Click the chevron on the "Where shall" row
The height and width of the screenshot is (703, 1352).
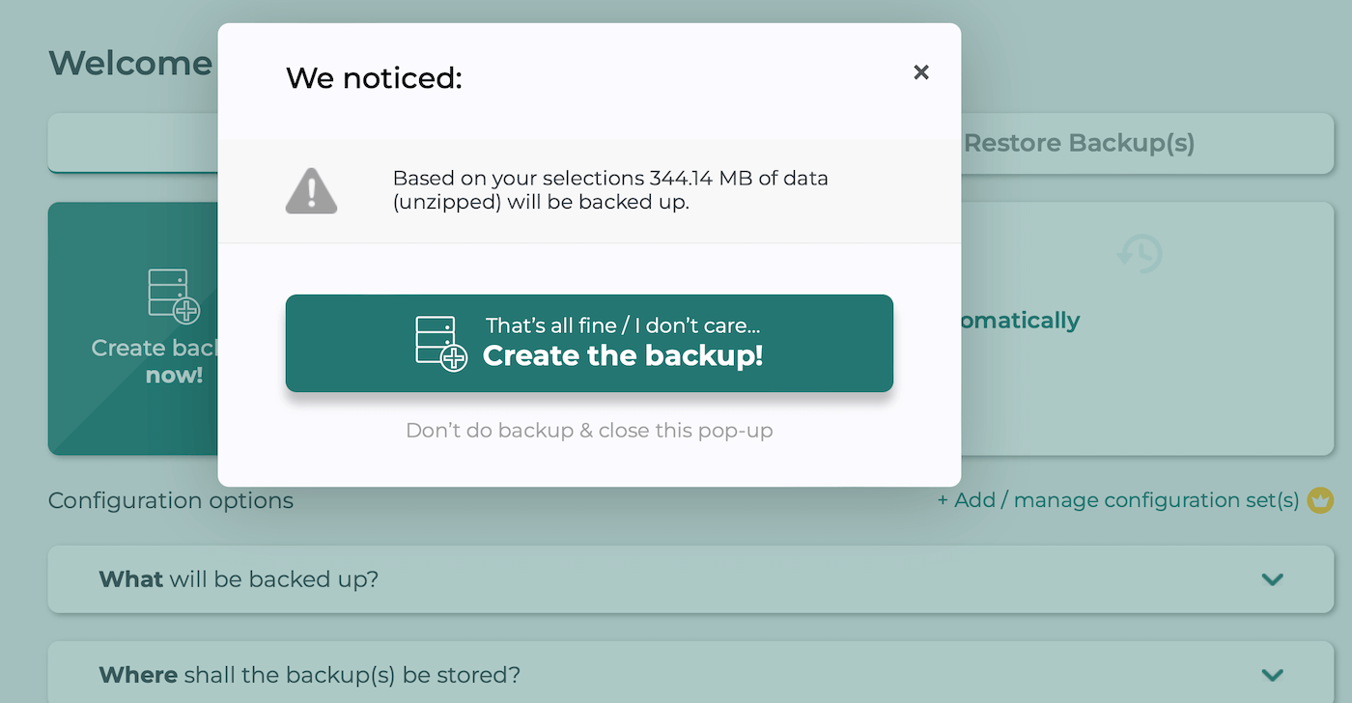pos(1272,674)
